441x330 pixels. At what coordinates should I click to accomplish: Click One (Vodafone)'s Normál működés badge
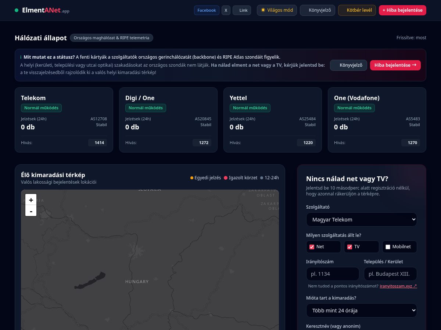[x=355, y=108]
